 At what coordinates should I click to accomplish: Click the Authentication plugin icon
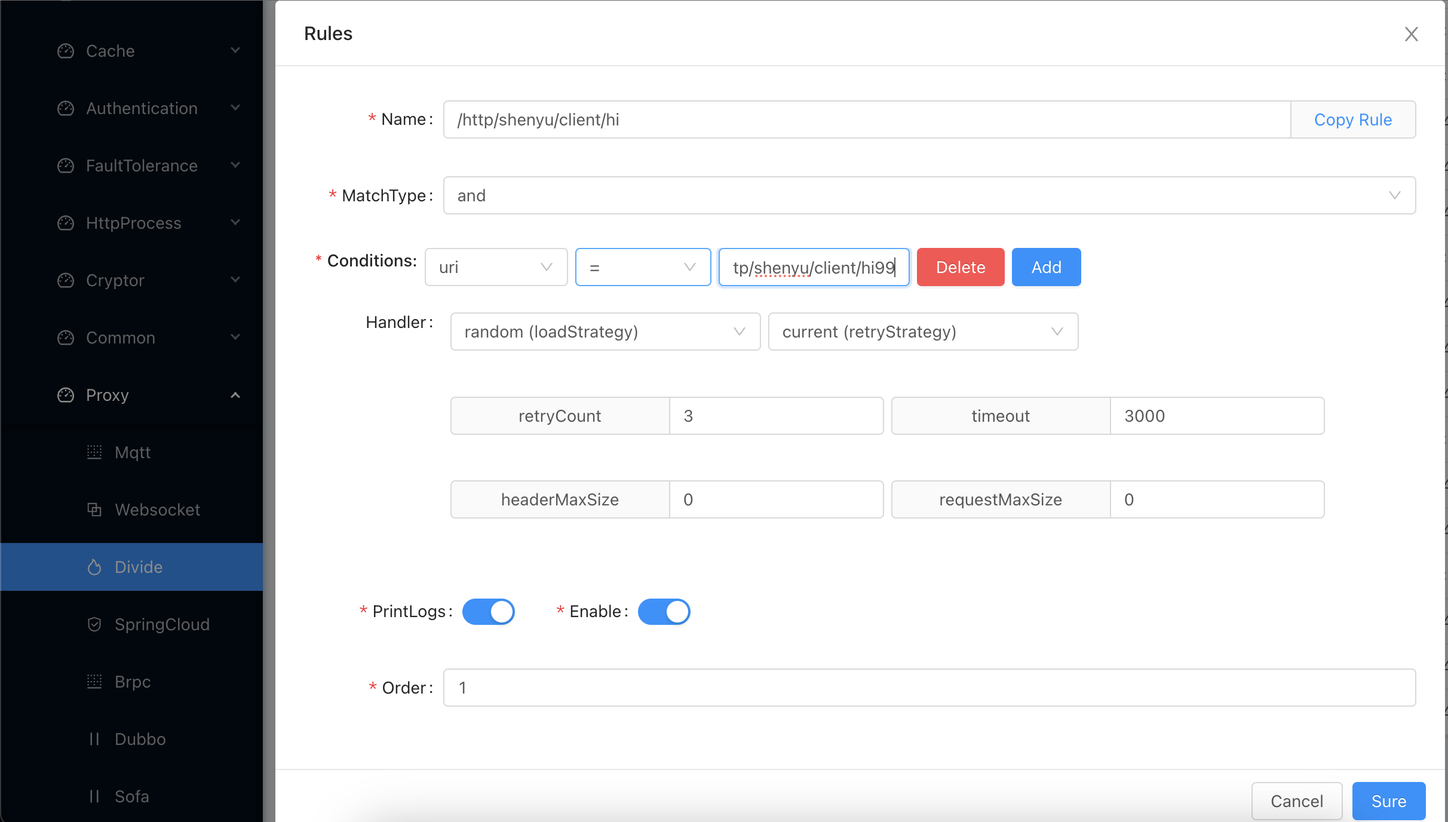point(66,108)
